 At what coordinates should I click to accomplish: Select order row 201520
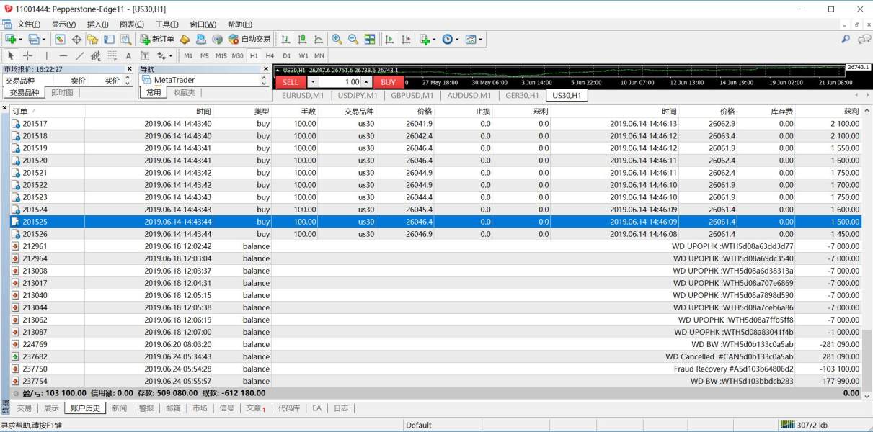click(x=435, y=161)
